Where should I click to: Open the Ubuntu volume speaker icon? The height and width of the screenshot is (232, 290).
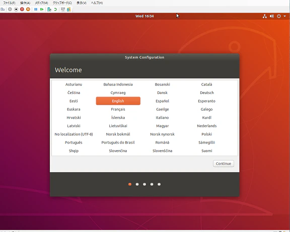click(x=271, y=16)
